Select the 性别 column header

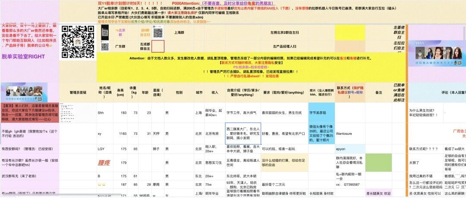click(179, 93)
